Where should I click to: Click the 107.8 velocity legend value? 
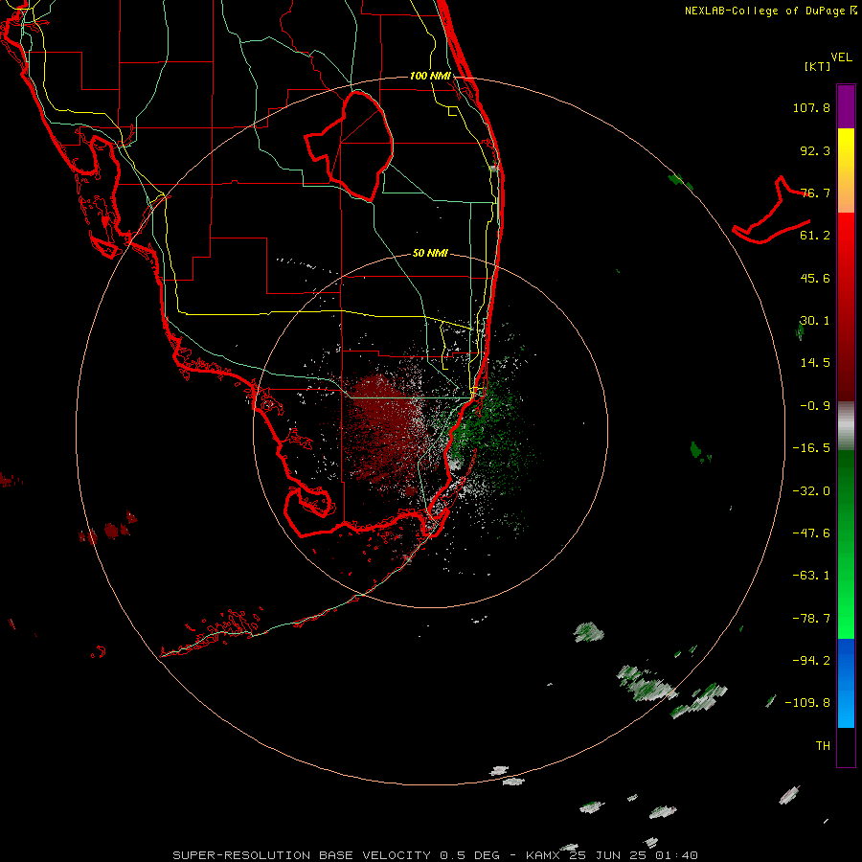(811, 107)
